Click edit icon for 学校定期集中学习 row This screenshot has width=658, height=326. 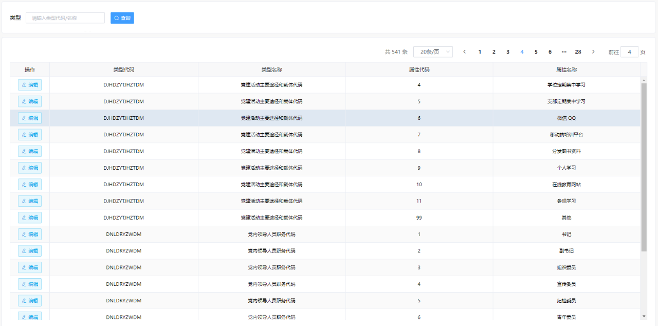pyautogui.click(x=24, y=85)
